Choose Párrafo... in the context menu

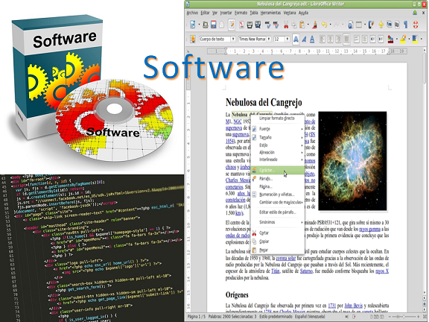[277, 179]
